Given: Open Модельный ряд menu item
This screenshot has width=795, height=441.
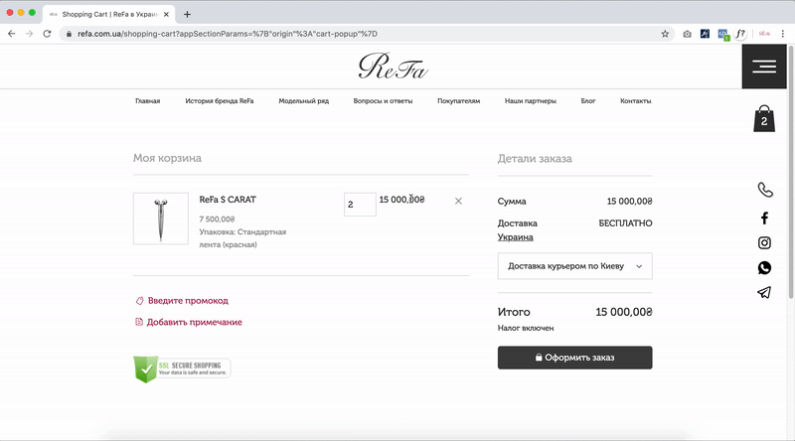Looking at the screenshot, I should pyautogui.click(x=304, y=101).
